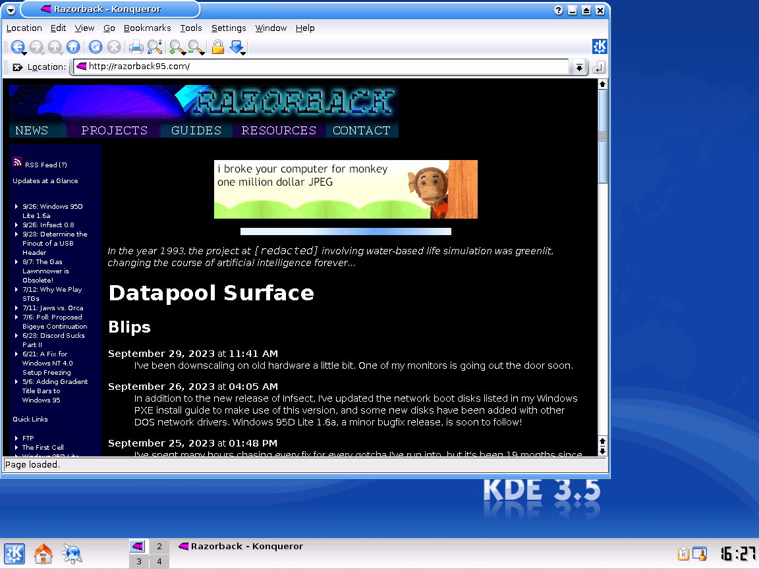
Task: Open '9/26: Windows 95D Lite 1.6a' link
Action: [52, 211]
